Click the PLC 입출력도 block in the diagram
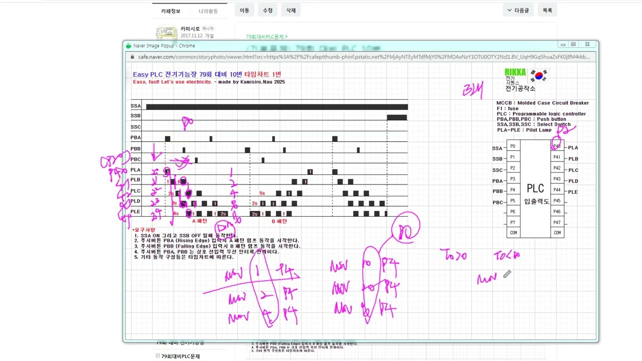 tap(535, 189)
